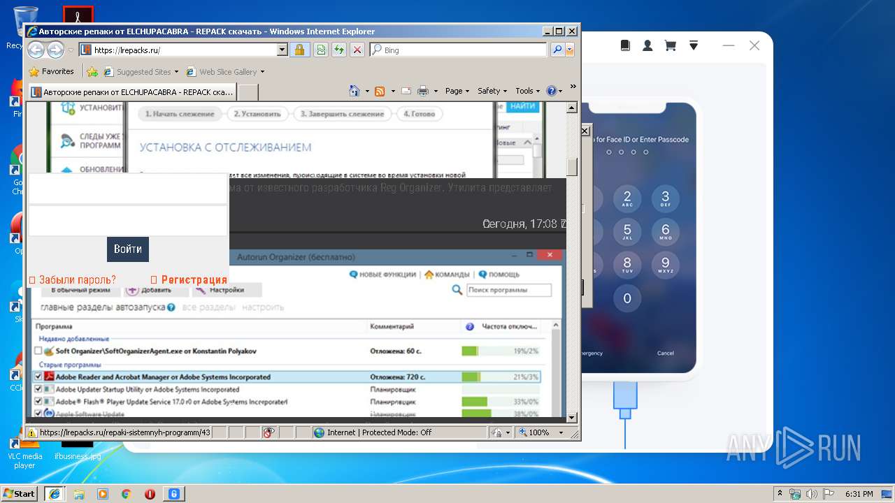Open the Page menu

[457, 91]
